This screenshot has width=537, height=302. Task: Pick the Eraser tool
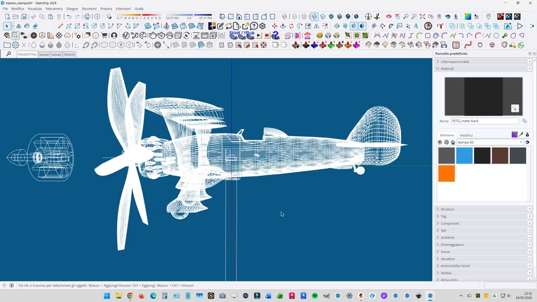pyautogui.click(x=35, y=26)
